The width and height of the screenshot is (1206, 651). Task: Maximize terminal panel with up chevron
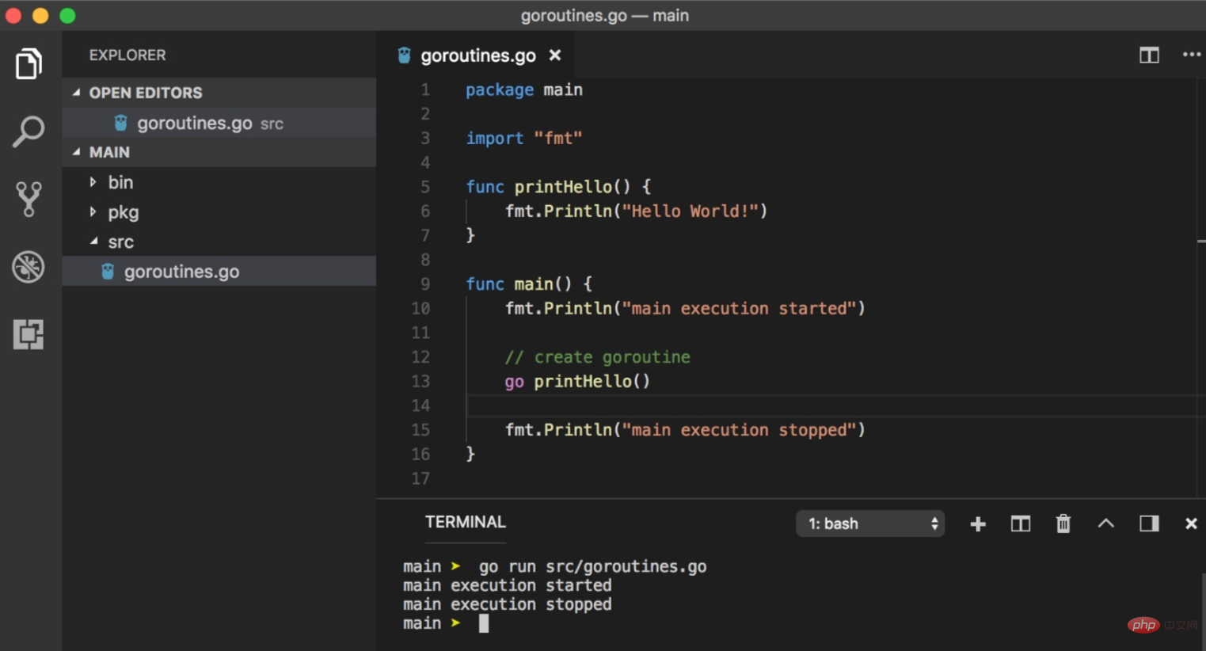(1105, 523)
